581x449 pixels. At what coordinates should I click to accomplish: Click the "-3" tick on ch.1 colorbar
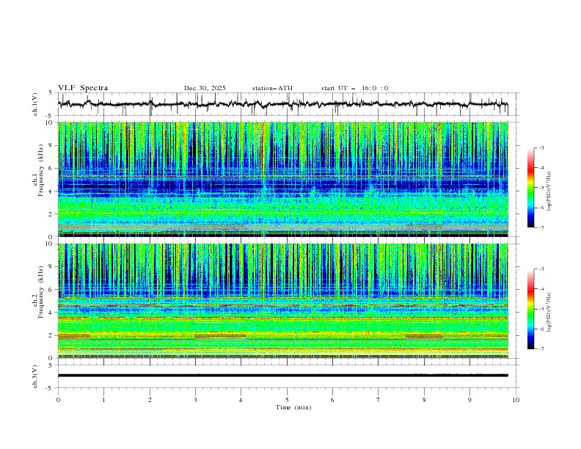pos(541,147)
